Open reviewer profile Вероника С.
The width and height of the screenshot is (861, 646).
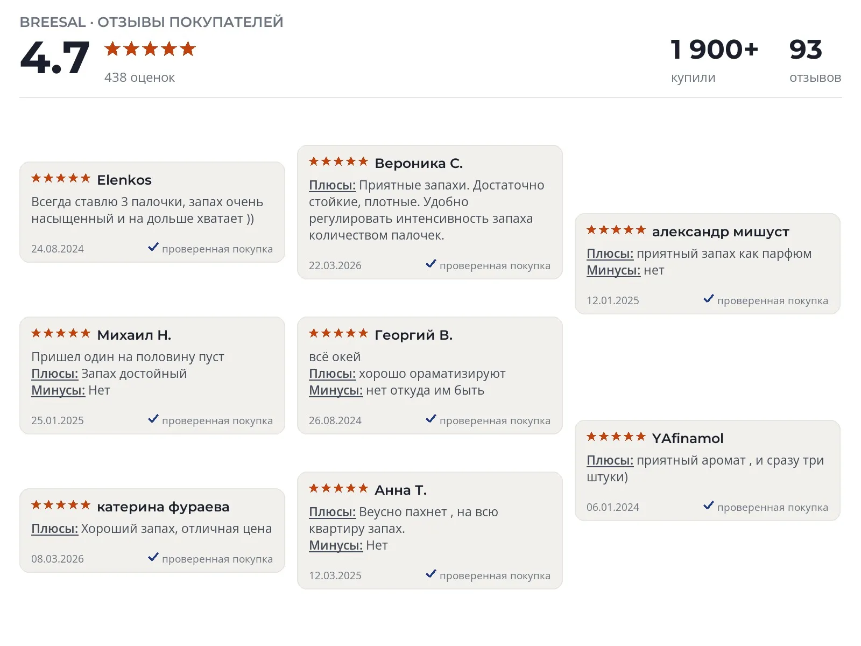(x=419, y=163)
